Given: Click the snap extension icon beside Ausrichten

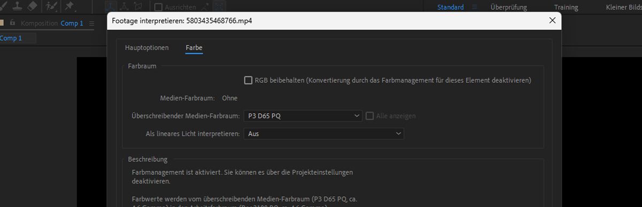Looking at the screenshot, I should [x=204, y=7].
